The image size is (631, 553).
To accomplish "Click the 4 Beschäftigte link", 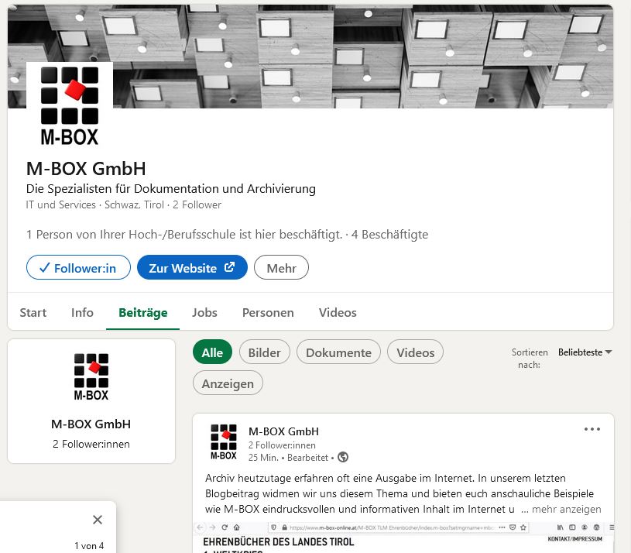I will pyautogui.click(x=389, y=234).
